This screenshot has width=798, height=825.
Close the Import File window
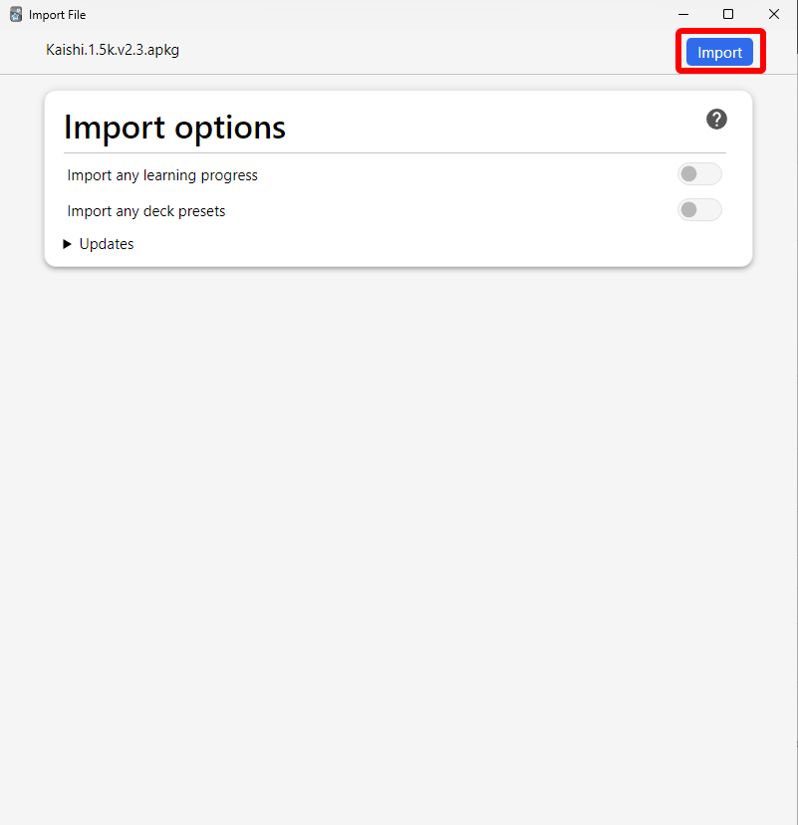point(774,14)
